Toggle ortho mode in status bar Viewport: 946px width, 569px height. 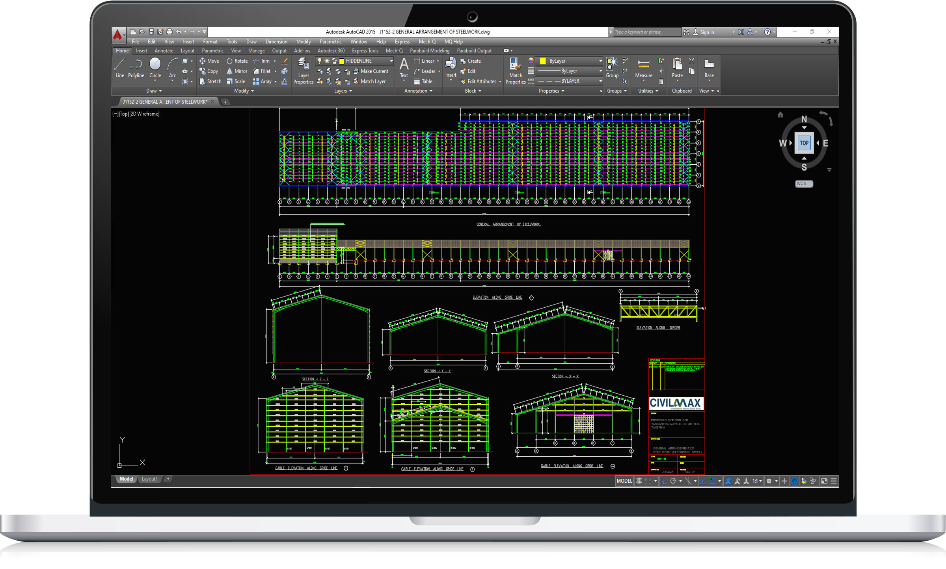664,481
